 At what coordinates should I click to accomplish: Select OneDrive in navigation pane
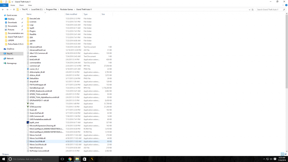10,49
